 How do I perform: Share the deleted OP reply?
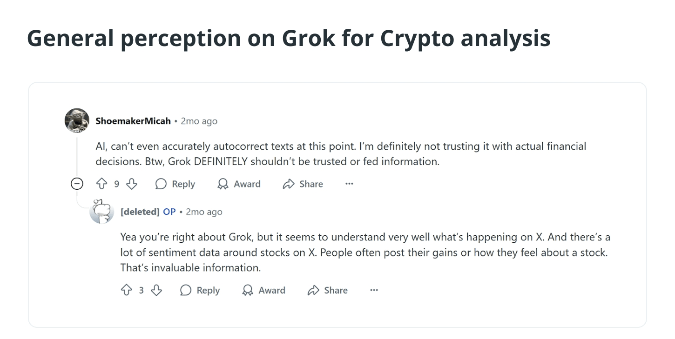click(328, 290)
